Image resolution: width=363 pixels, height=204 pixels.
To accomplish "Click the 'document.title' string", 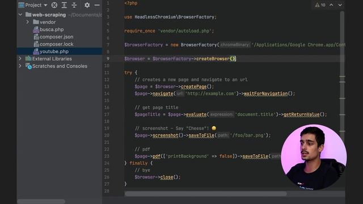I will point(255,114).
